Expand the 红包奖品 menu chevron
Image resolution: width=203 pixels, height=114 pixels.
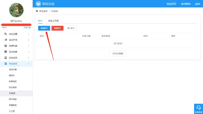pyautogui.click(x=28, y=58)
